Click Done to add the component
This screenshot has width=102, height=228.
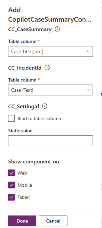(22, 221)
